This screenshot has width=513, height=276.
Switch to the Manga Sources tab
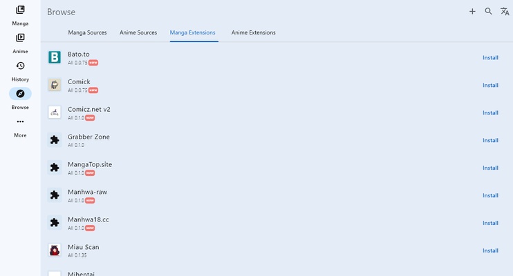(87, 32)
